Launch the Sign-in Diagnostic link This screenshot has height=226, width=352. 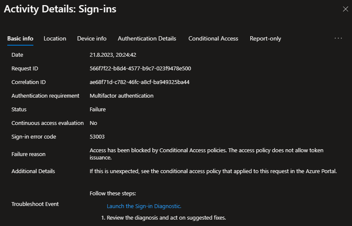point(144,206)
